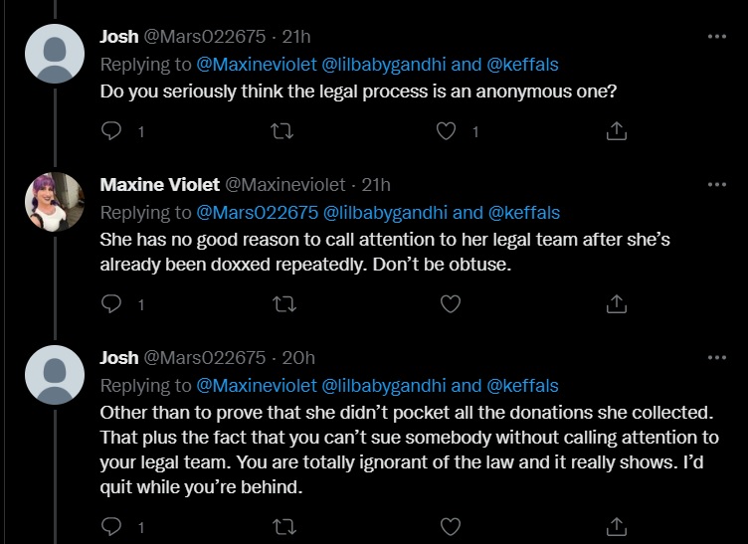
Task: Like Josh's tweet about anonymous legal process
Action: [446, 131]
